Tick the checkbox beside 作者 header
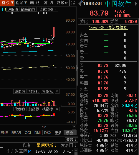Image resolution: width=139 pixels, height=155 pixels. point(1,145)
